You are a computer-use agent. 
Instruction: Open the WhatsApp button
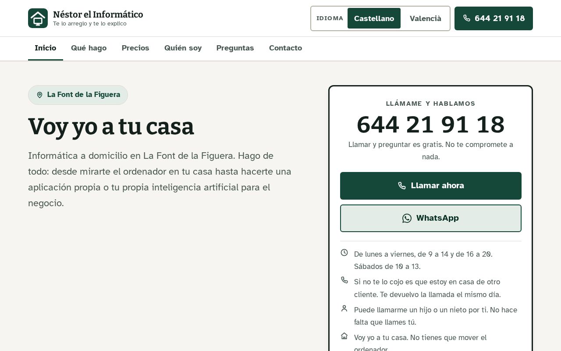[x=431, y=218]
